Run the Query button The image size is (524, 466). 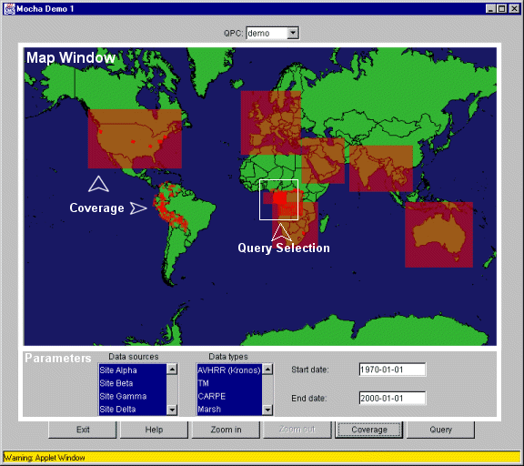pyautogui.click(x=440, y=430)
